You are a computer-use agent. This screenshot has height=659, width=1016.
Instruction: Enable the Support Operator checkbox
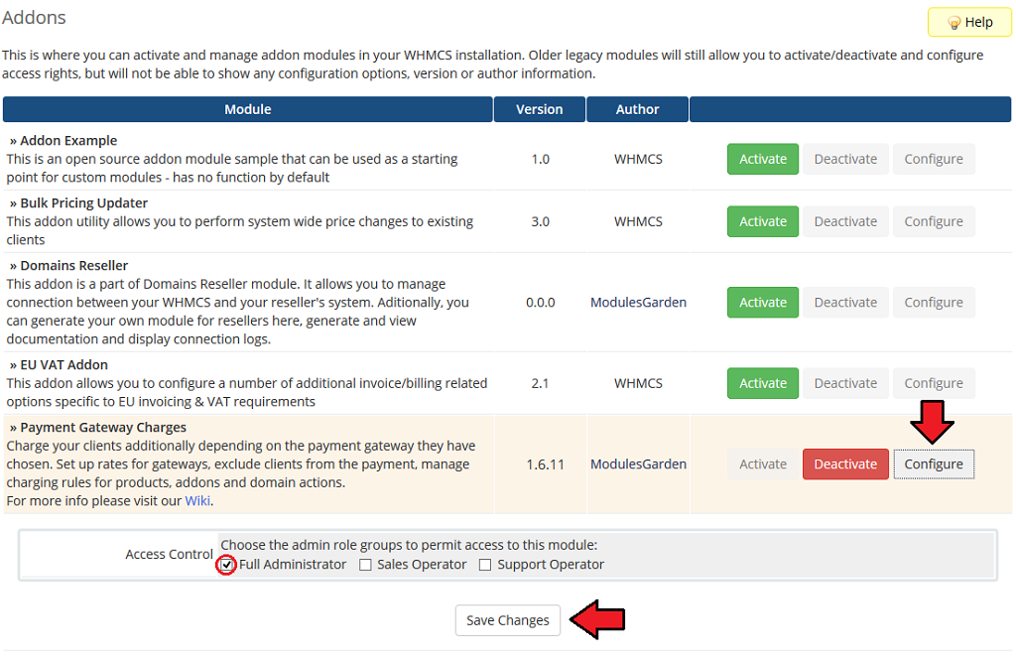484,565
